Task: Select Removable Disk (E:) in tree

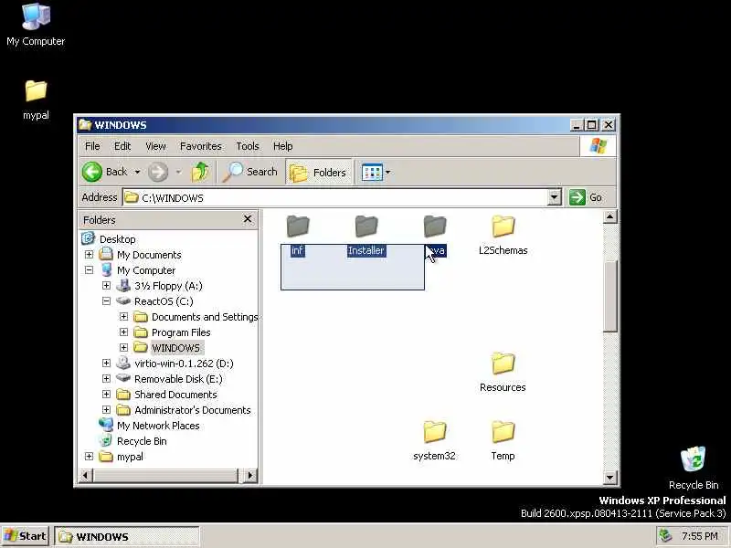Action: point(178,379)
